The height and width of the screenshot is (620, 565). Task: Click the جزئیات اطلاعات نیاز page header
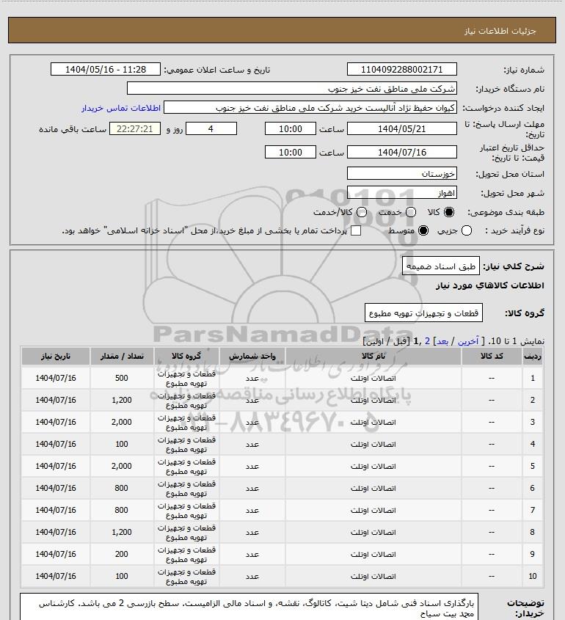click(x=500, y=31)
